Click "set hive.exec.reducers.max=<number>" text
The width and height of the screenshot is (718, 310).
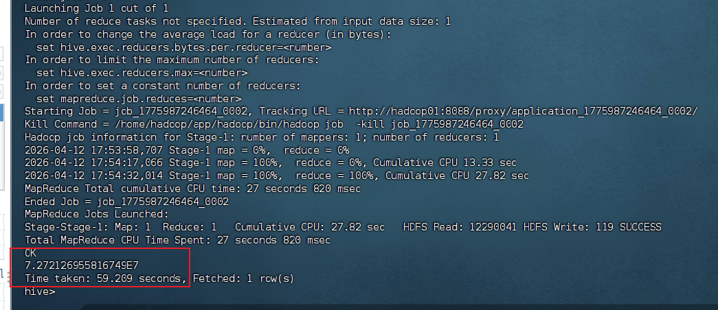point(142,73)
